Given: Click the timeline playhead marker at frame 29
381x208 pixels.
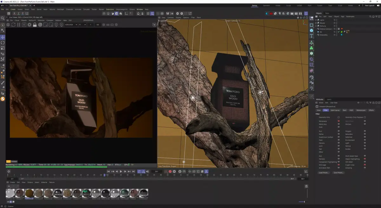Looking at the screenshot, I should click(x=104, y=175).
